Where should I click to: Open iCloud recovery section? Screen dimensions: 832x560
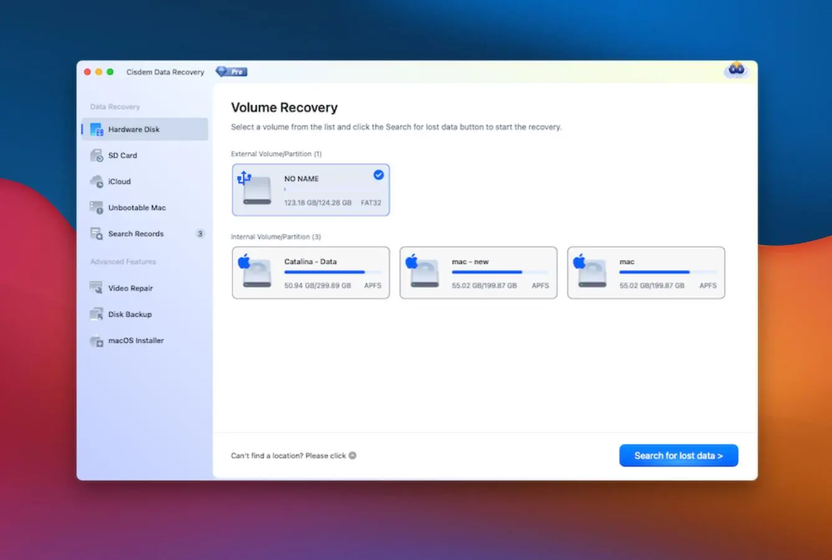pos(144,182)
